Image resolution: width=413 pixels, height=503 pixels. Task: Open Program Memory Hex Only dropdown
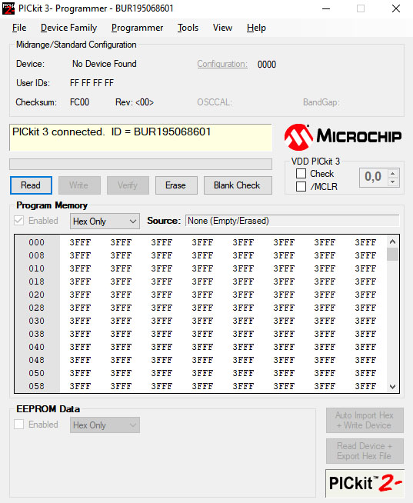point(105,221)
